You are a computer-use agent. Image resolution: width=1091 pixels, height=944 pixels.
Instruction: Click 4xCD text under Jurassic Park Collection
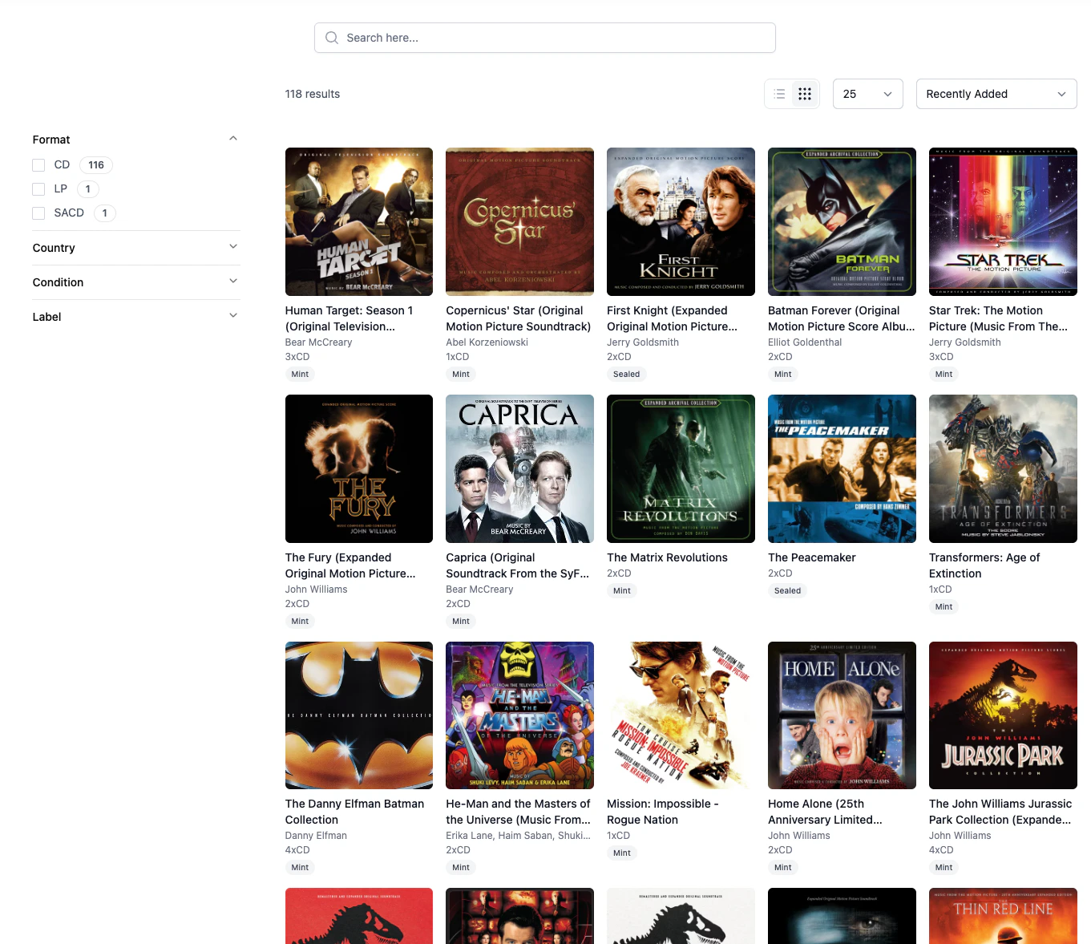pos(941,850)
